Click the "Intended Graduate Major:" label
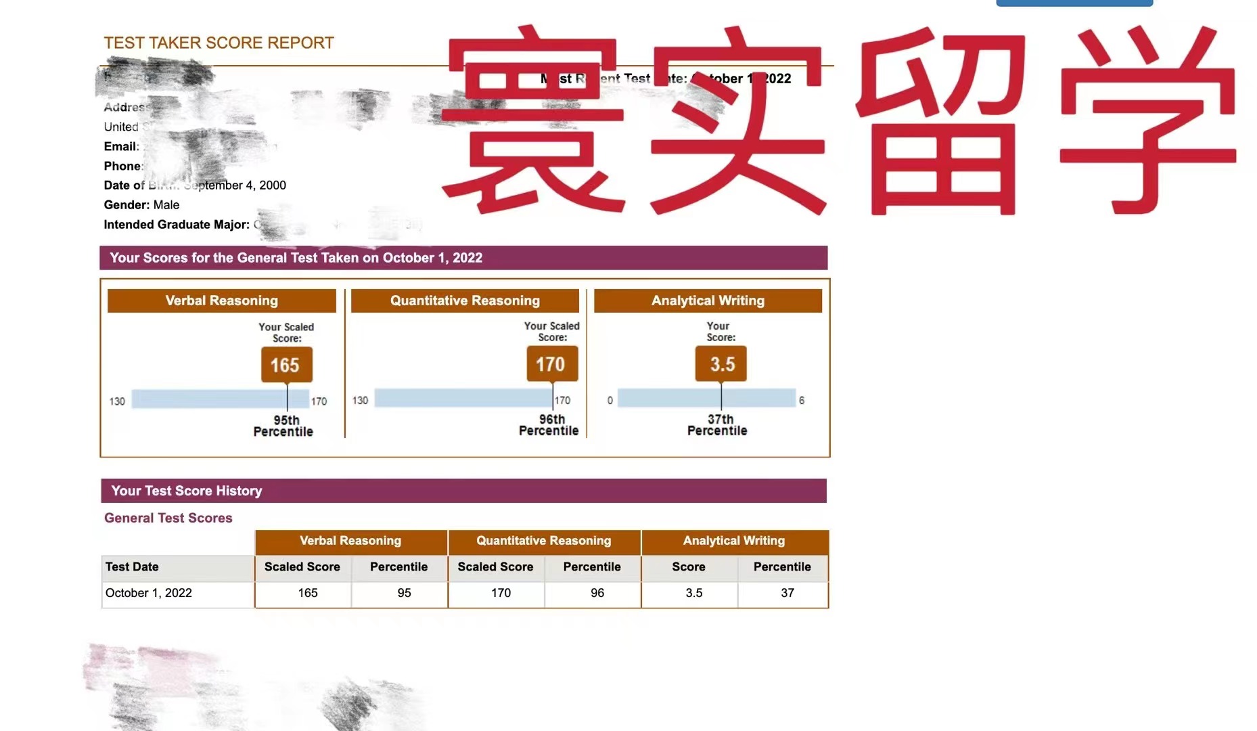Screen dimensions: 1257x731 (177, 224)
